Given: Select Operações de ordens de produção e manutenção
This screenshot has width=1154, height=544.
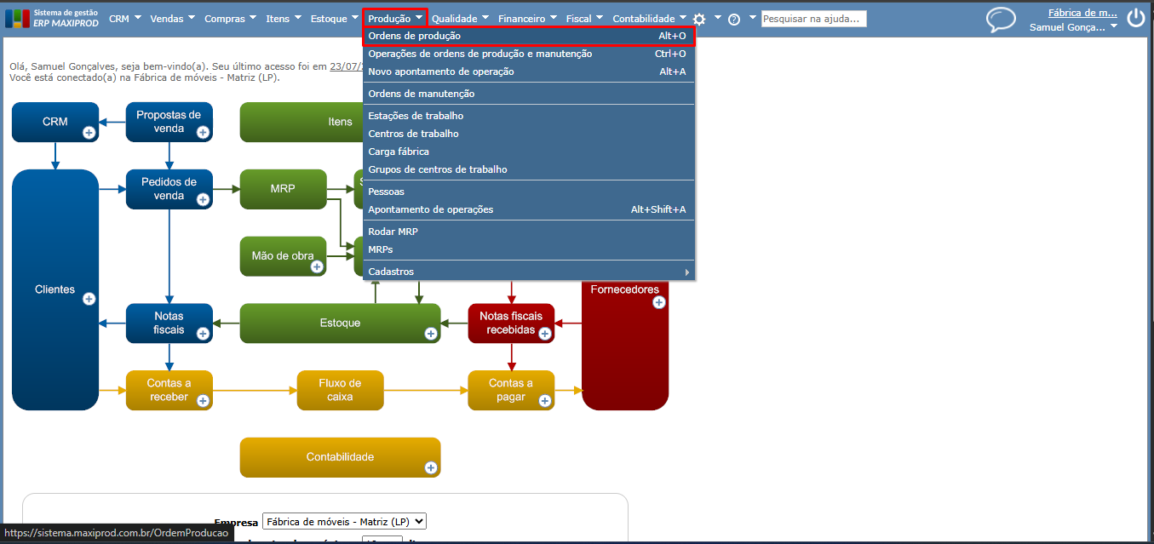Looking at the screenshot, I should [x=529, y=54].
